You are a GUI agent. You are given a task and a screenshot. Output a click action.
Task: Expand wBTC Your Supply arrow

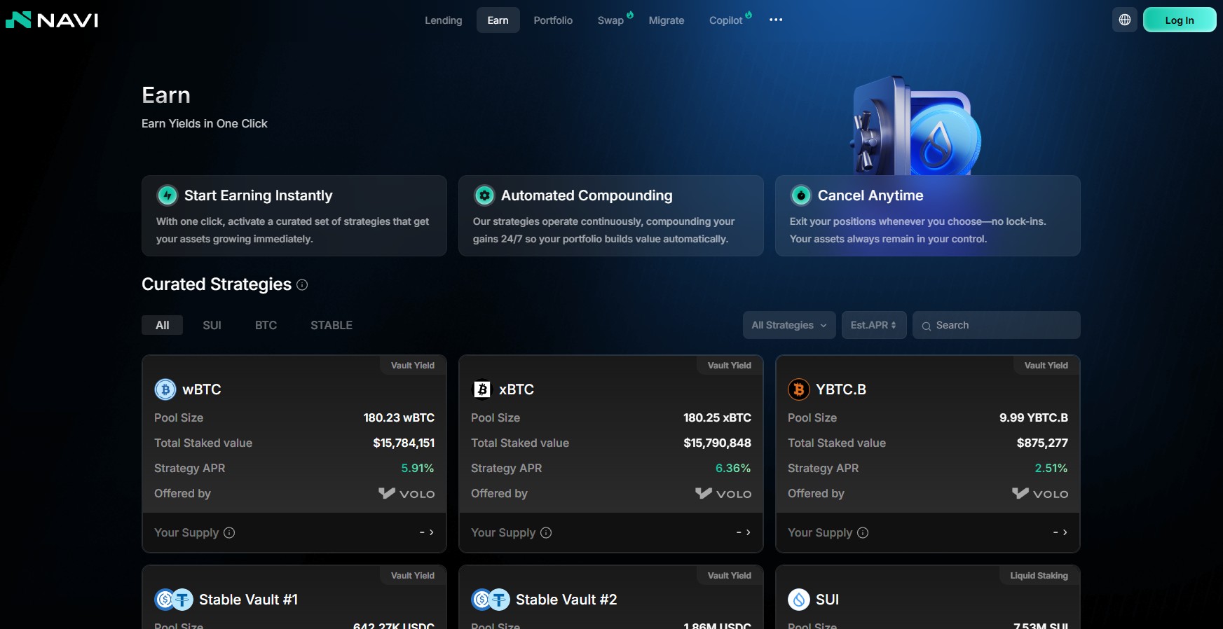tap(431, 532)
